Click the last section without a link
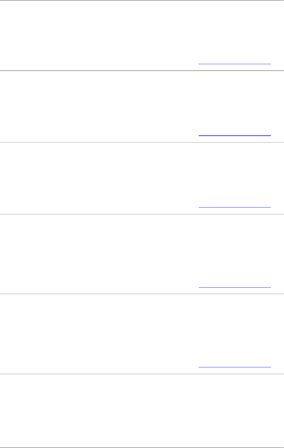Screen dimensions: 284x448 pos(141,411)
